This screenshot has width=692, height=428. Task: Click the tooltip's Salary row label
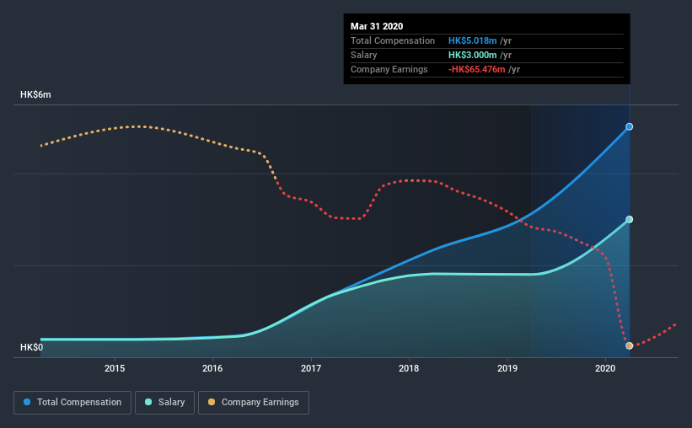[363, 55]
